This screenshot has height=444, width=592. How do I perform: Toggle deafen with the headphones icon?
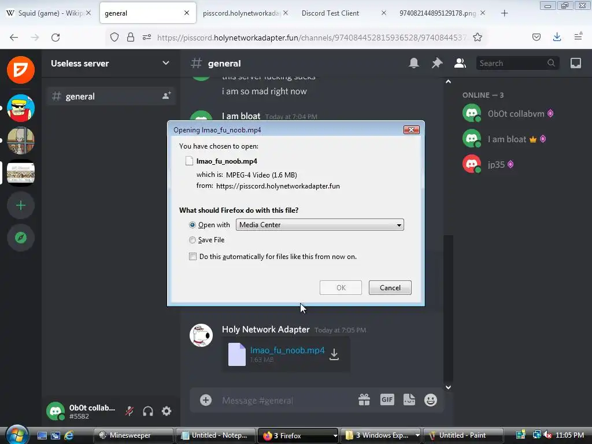tap(148, 411)
